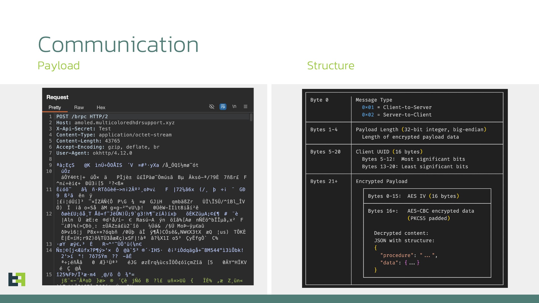Toggle the blue line-wrap icon
539x303 pixels.
[223, 107]
